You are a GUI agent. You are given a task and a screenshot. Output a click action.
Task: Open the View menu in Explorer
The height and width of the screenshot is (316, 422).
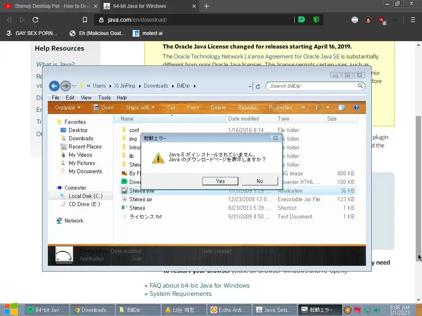pos(86,98)
